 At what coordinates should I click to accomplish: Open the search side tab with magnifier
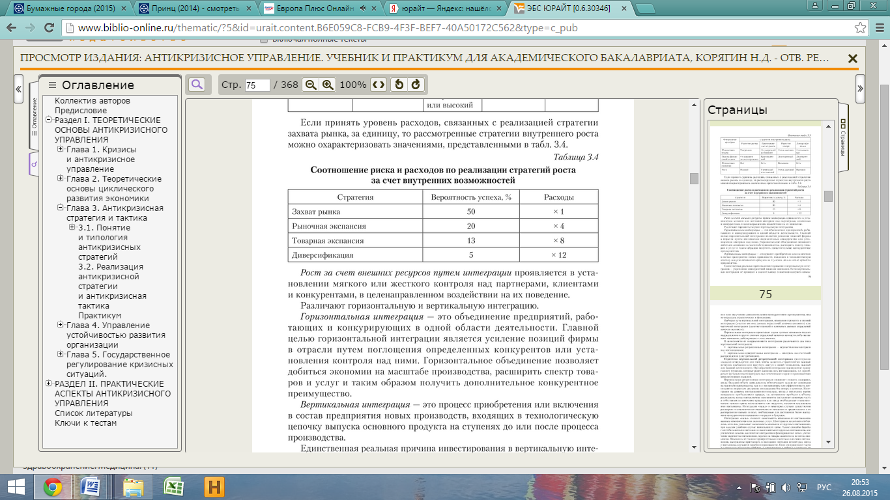[35, 165]
